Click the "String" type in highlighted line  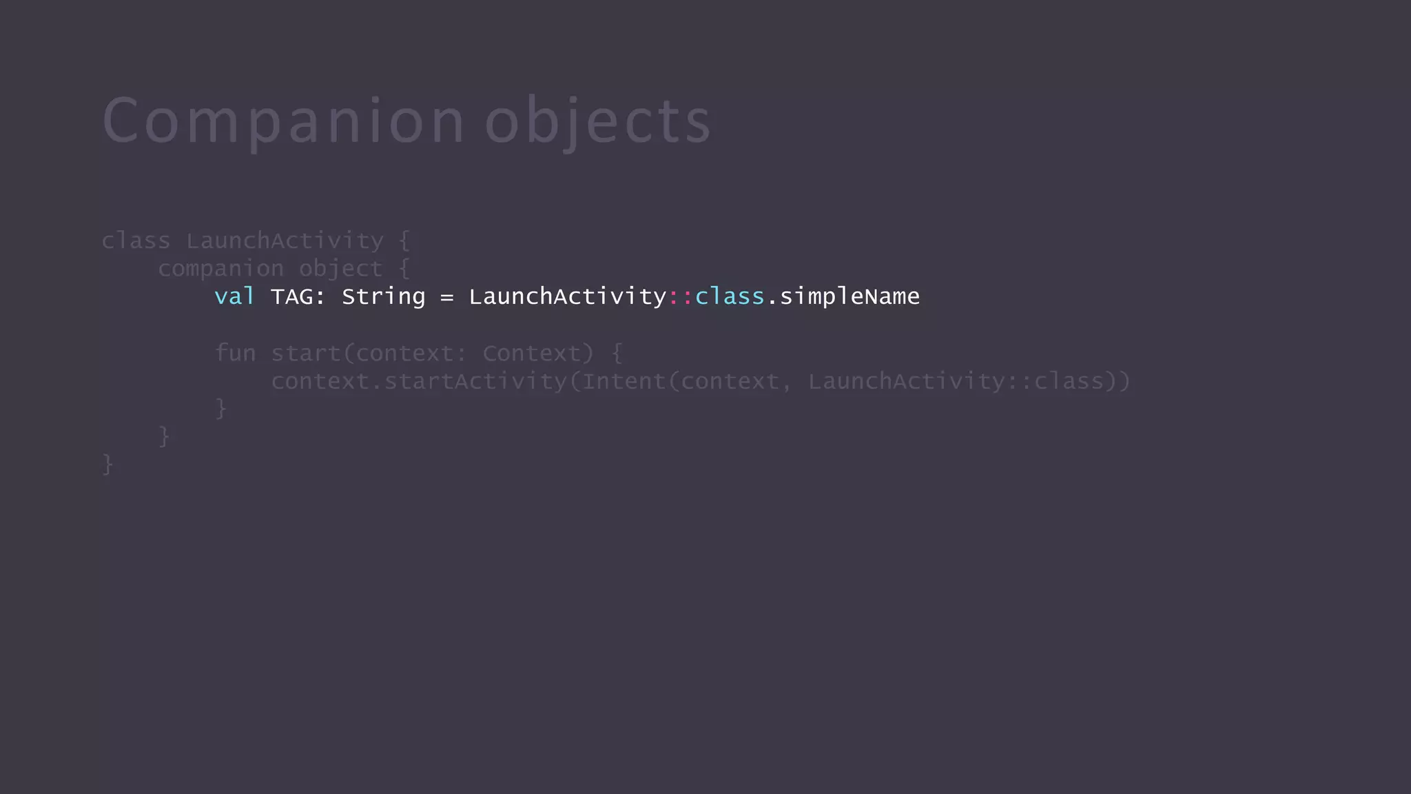[384, 297]
